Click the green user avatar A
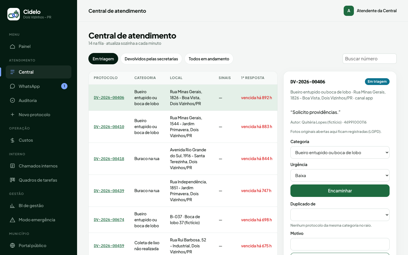 tap(349, 11)
